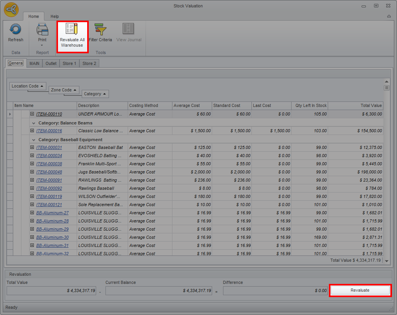This screenshot has width=397, height=315.
Task: Click Revaluate All Warehouse icon
Action: tap(72, 30)
